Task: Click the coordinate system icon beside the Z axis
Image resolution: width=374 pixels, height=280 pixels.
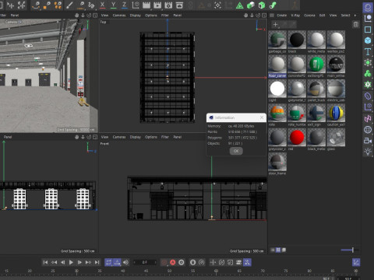Action: (136, 5)
